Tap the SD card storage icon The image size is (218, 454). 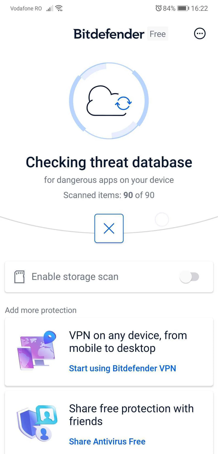tap(19, 277)
